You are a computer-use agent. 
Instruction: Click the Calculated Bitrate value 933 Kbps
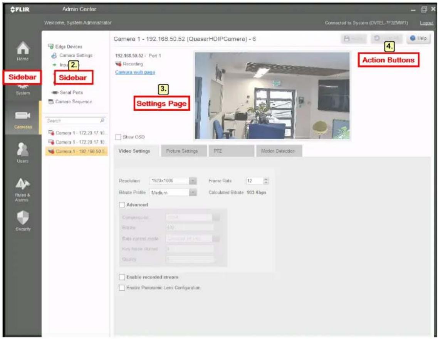[257, 192]
